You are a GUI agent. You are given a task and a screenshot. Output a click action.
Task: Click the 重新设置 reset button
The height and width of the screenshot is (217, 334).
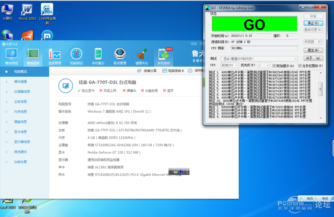pyautogui.click(x=313, y=30)
